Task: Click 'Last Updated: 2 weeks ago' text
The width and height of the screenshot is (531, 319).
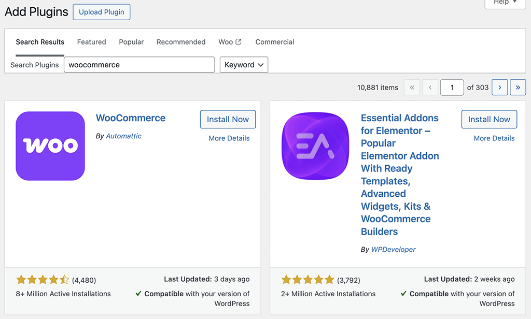Action: (x=469, y=279)
